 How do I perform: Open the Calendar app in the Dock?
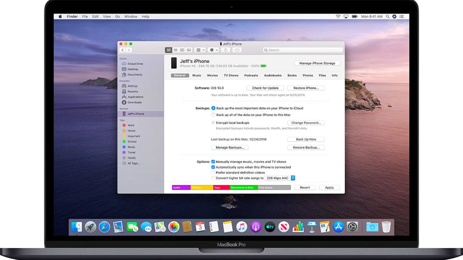tap(200, 227)
